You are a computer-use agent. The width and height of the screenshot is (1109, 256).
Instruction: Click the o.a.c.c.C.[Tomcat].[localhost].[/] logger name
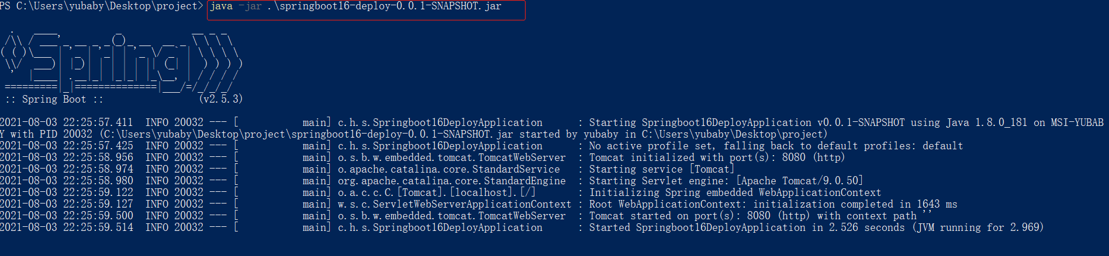click(436, 192)
